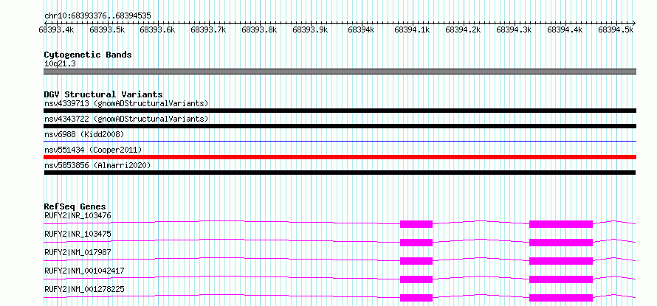Click the longer exon block of RUFY2|NM_001278225
The width and height of the screenshot is (657, 306).
click(x=561, y=298)
